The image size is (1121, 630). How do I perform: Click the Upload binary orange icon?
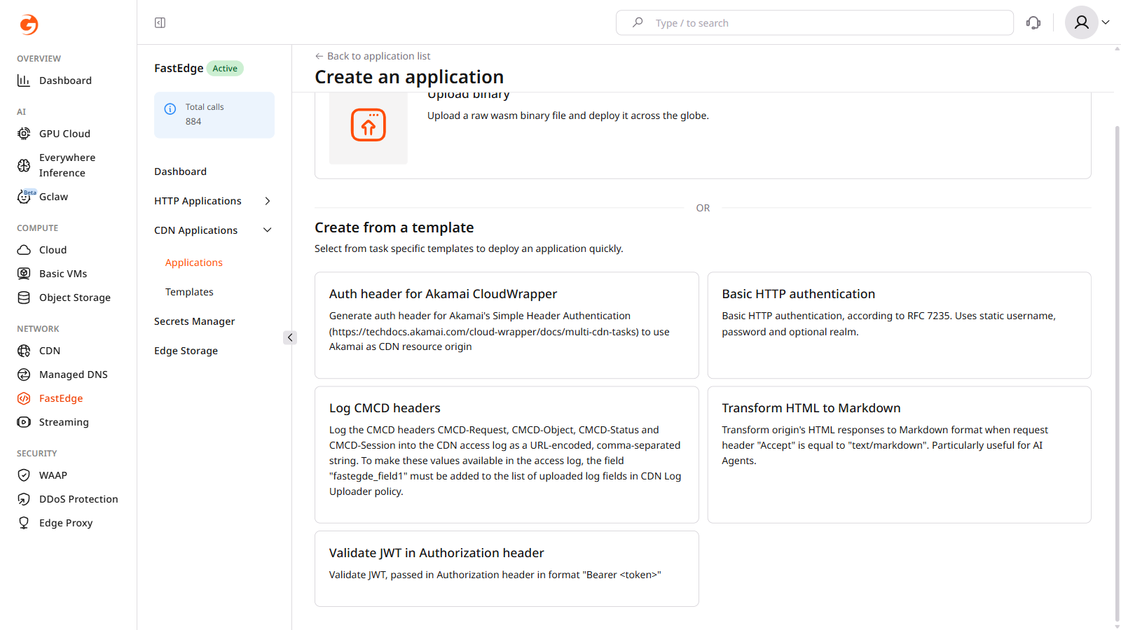pos(369,125)
